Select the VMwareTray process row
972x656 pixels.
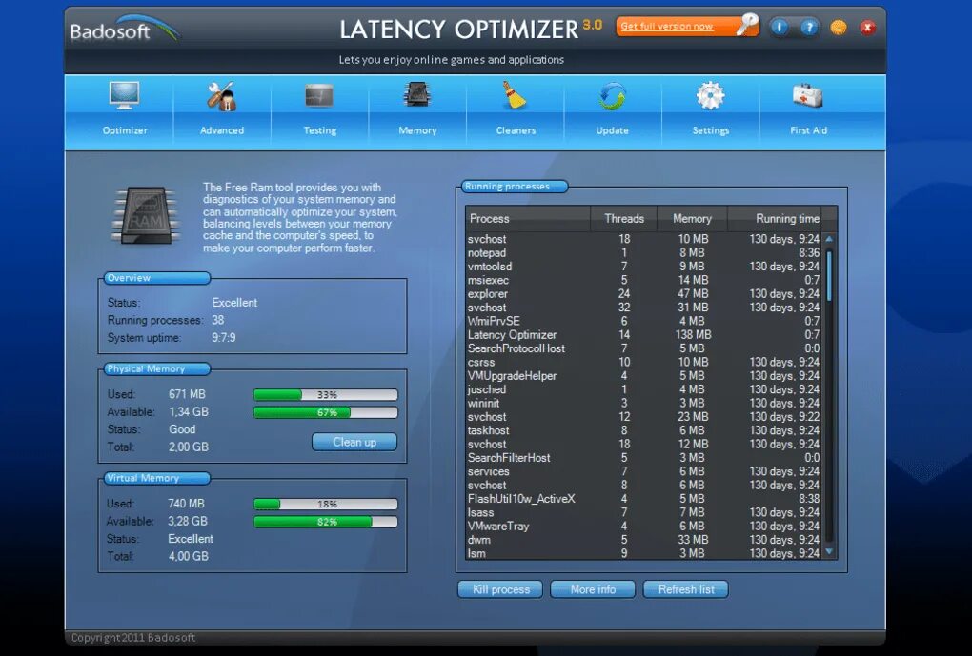pyautogui.click(x=643, y=526)
